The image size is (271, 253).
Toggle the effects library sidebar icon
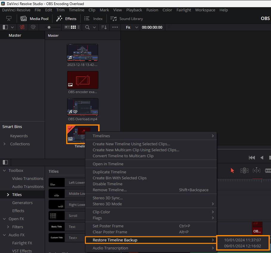(5, 162)
